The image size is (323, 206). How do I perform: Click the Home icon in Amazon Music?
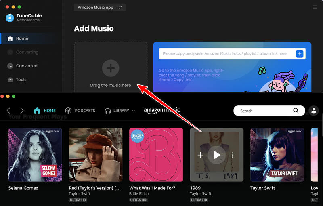pos(37,111)
